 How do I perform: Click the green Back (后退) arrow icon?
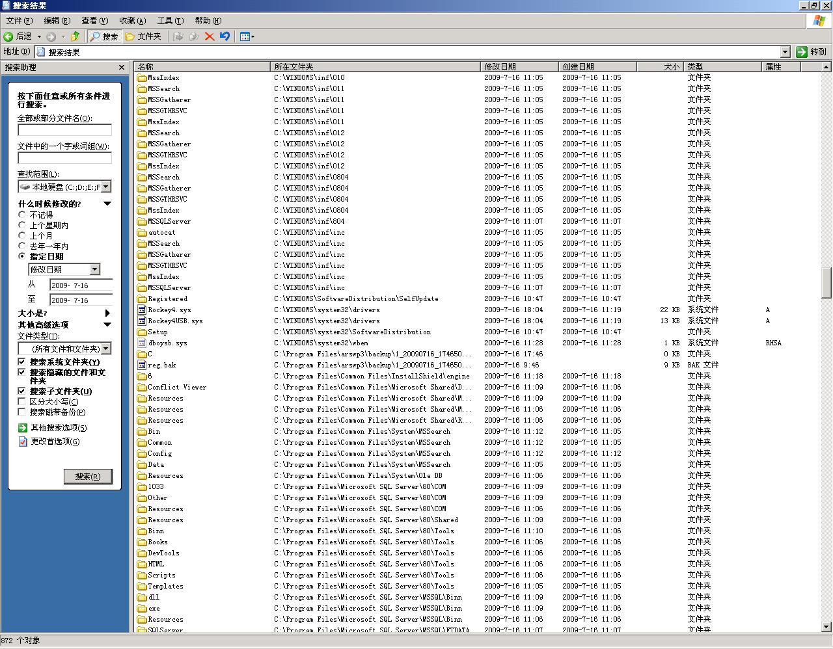[9, 36]
